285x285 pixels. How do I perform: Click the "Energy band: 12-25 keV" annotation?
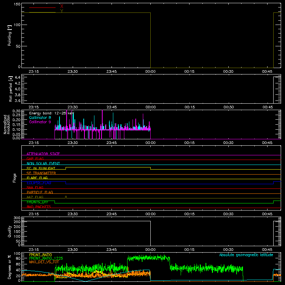pos(52,113)
